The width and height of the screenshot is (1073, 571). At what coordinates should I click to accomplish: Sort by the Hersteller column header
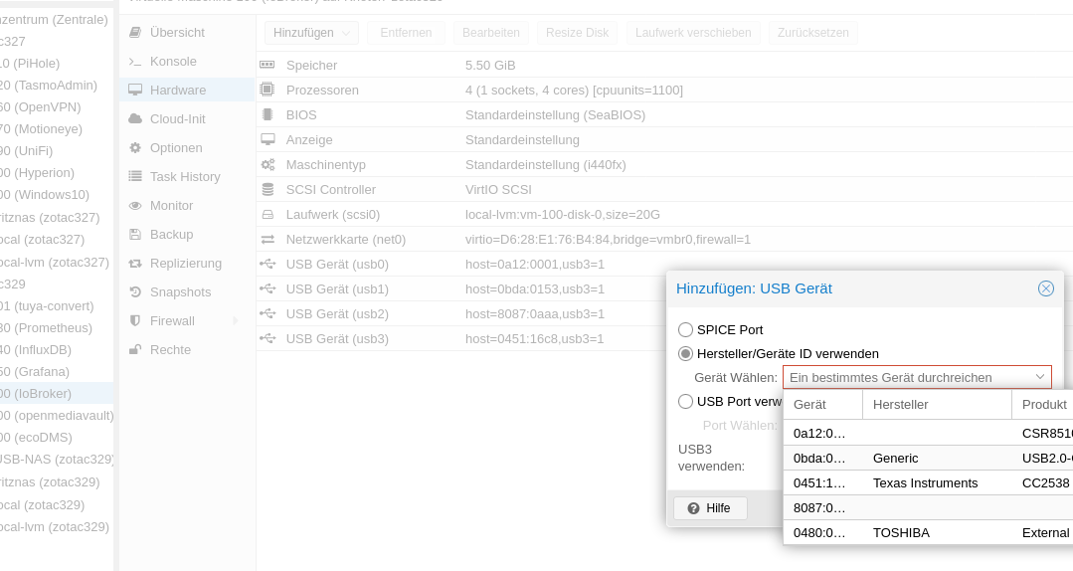(937, 405)
